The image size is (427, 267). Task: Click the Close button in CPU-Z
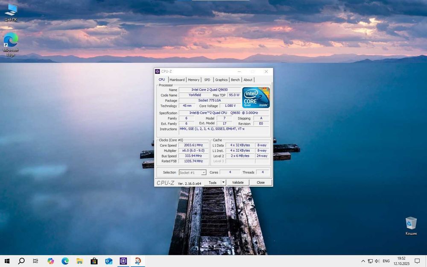point(260,182)
